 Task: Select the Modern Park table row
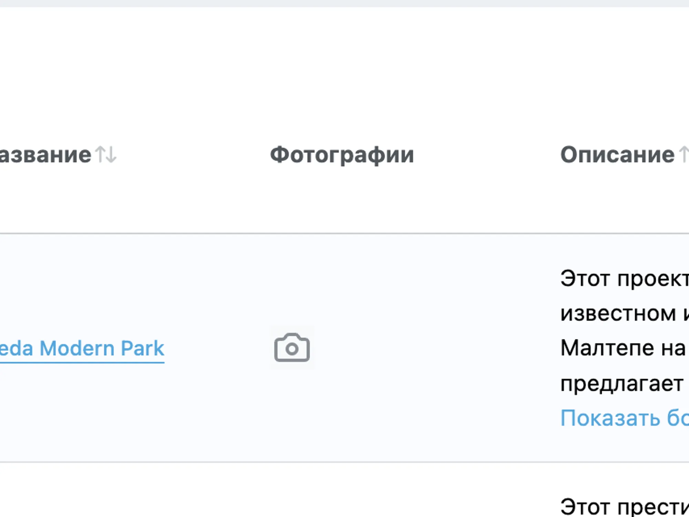(x=344, y=348)
